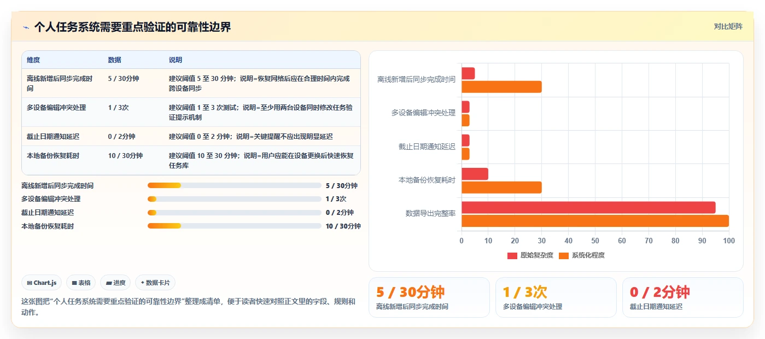765x339 pixels.
Task: Select the 表格 tag chip
Action: coord(81,283)
